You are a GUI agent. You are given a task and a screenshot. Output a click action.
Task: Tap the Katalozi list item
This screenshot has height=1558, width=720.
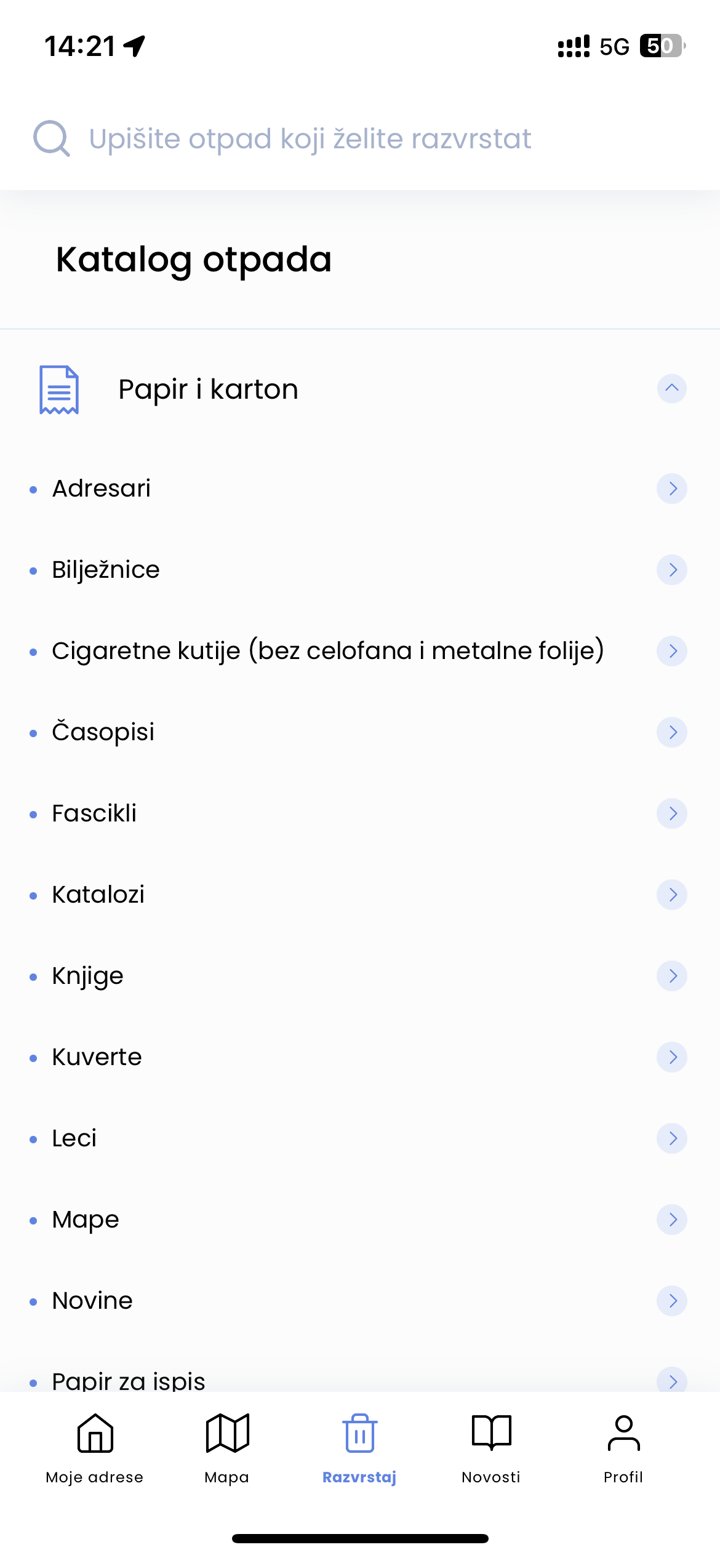[x=98, y=895]
